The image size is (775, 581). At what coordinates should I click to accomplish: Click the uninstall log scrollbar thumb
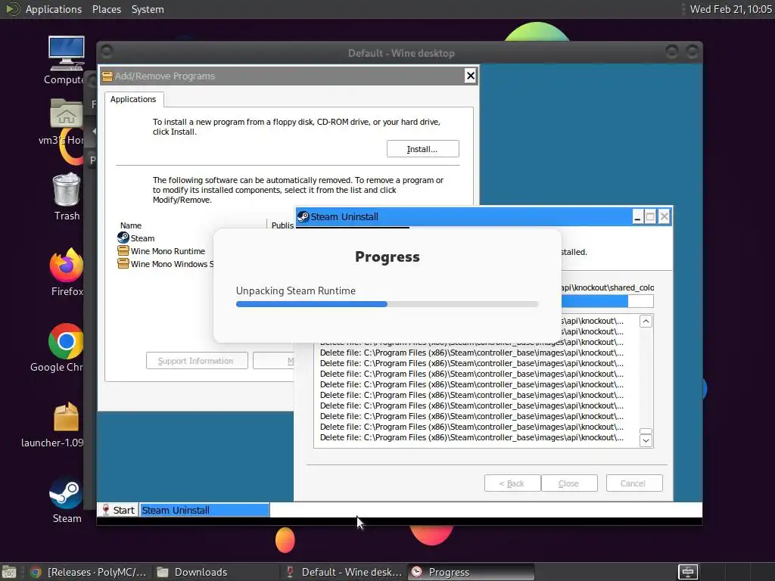(x=646, y=430)
